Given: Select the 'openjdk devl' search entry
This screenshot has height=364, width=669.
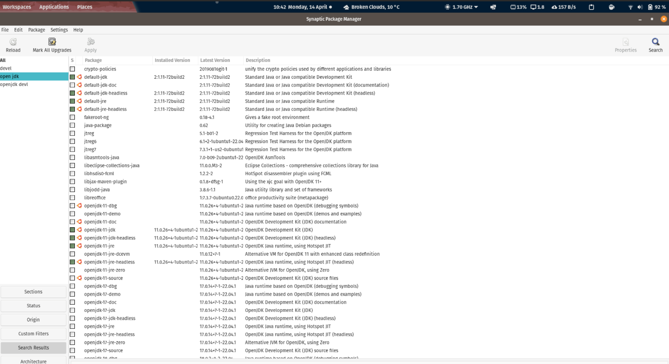Looking at the screenshot, I should click(34, 84).
